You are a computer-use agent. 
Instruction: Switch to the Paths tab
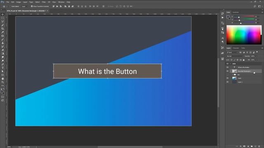pyautogui.click(x=243, y=48)
